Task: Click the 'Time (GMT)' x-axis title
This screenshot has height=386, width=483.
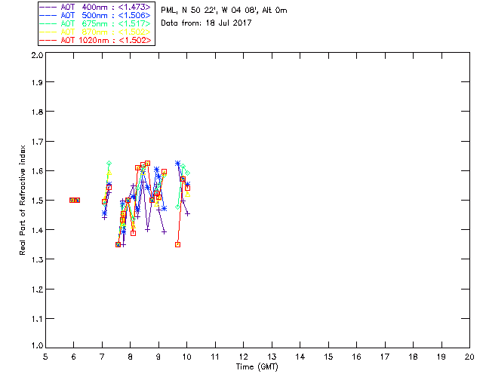Action: tap(257, 367)
